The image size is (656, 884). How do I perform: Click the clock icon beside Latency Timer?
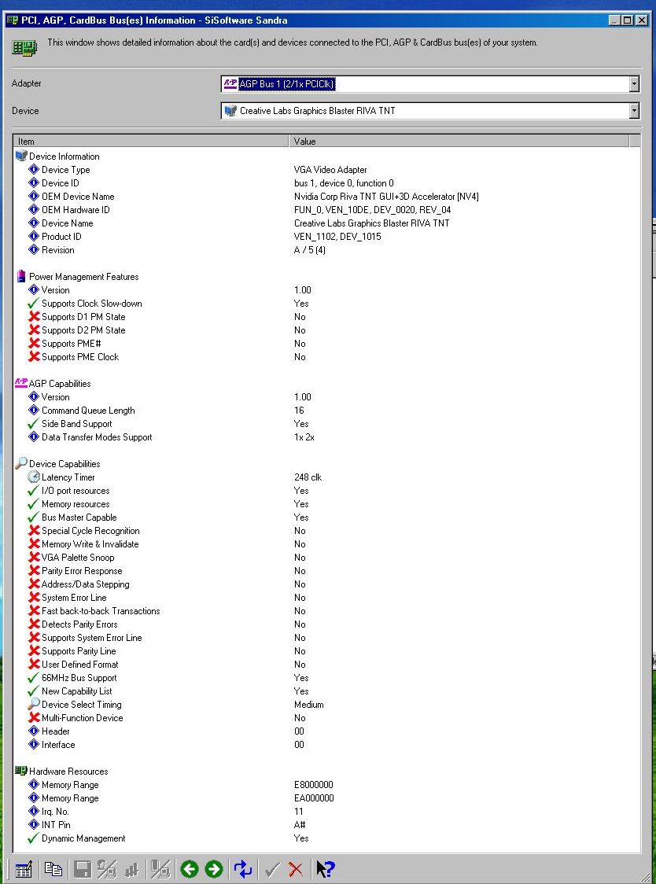(34, 477)
